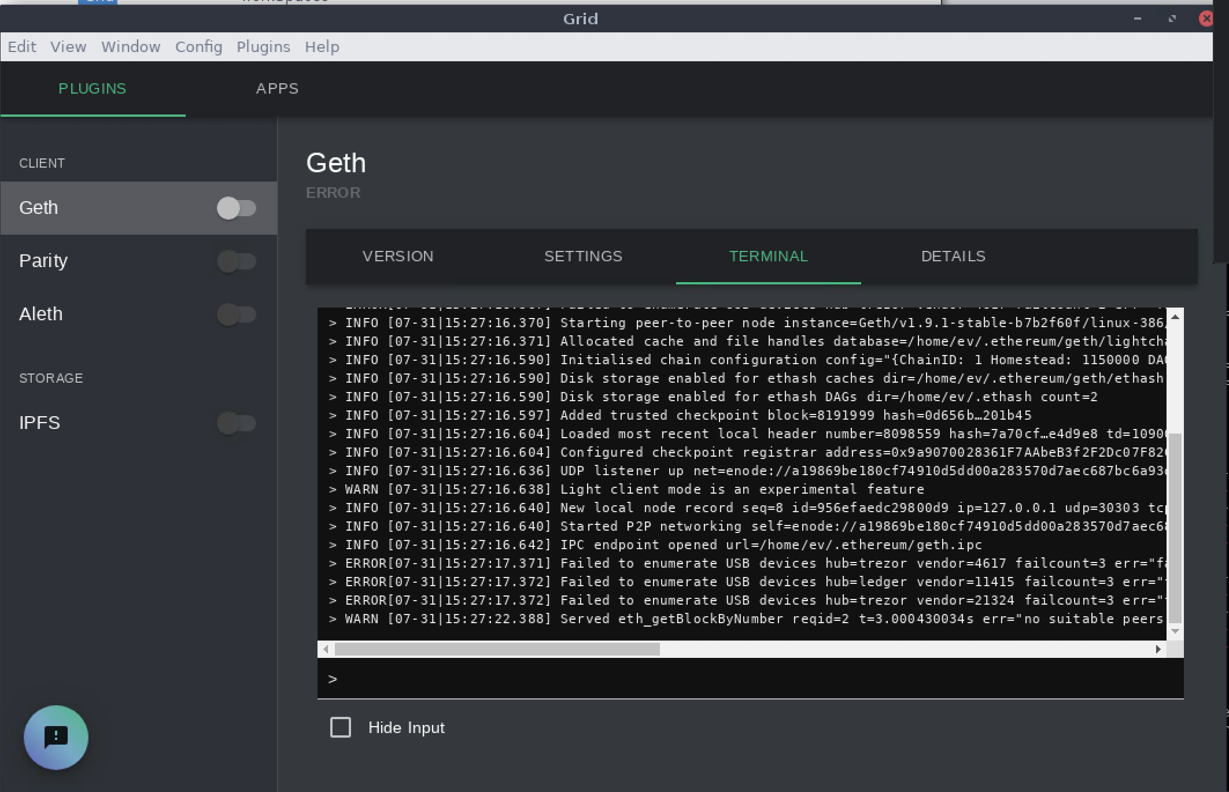Click the horizontal scrollbar left arrow

pyautogui.click(x=324, y=649)
